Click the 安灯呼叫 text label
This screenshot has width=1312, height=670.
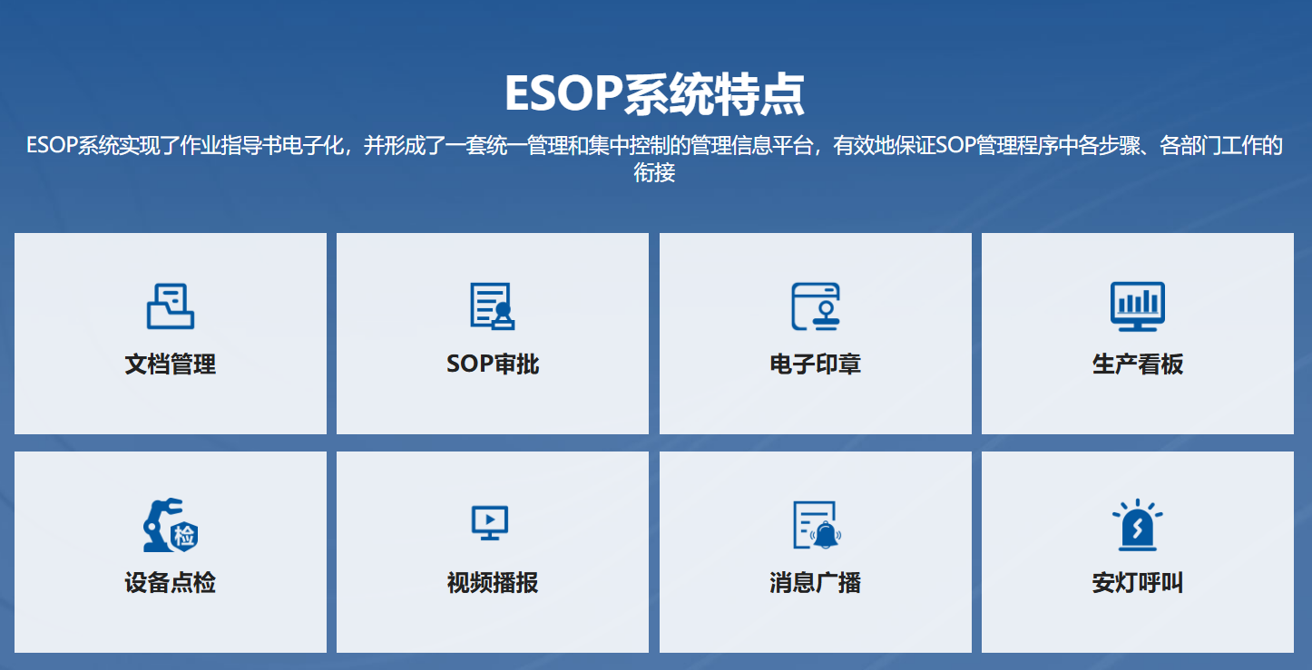(1138, 583)
